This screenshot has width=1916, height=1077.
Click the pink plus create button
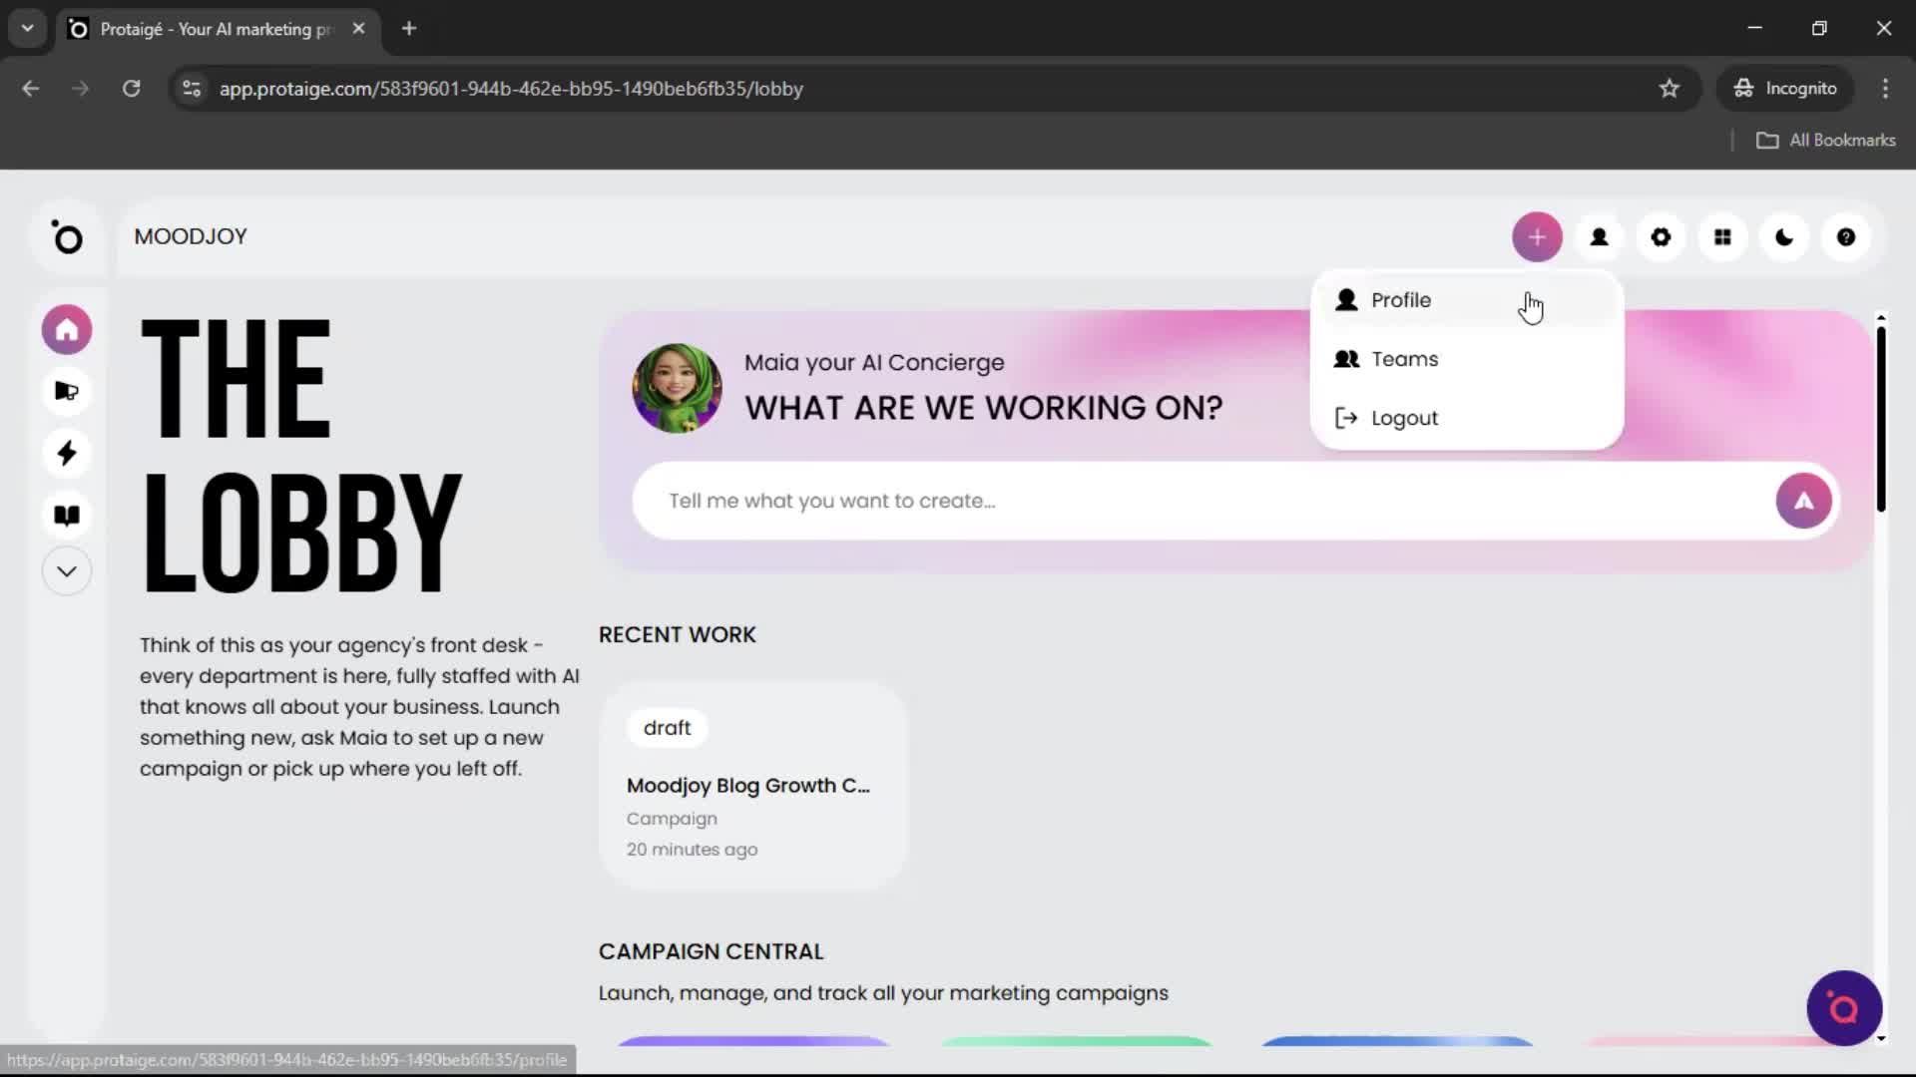click(1537, 237)
